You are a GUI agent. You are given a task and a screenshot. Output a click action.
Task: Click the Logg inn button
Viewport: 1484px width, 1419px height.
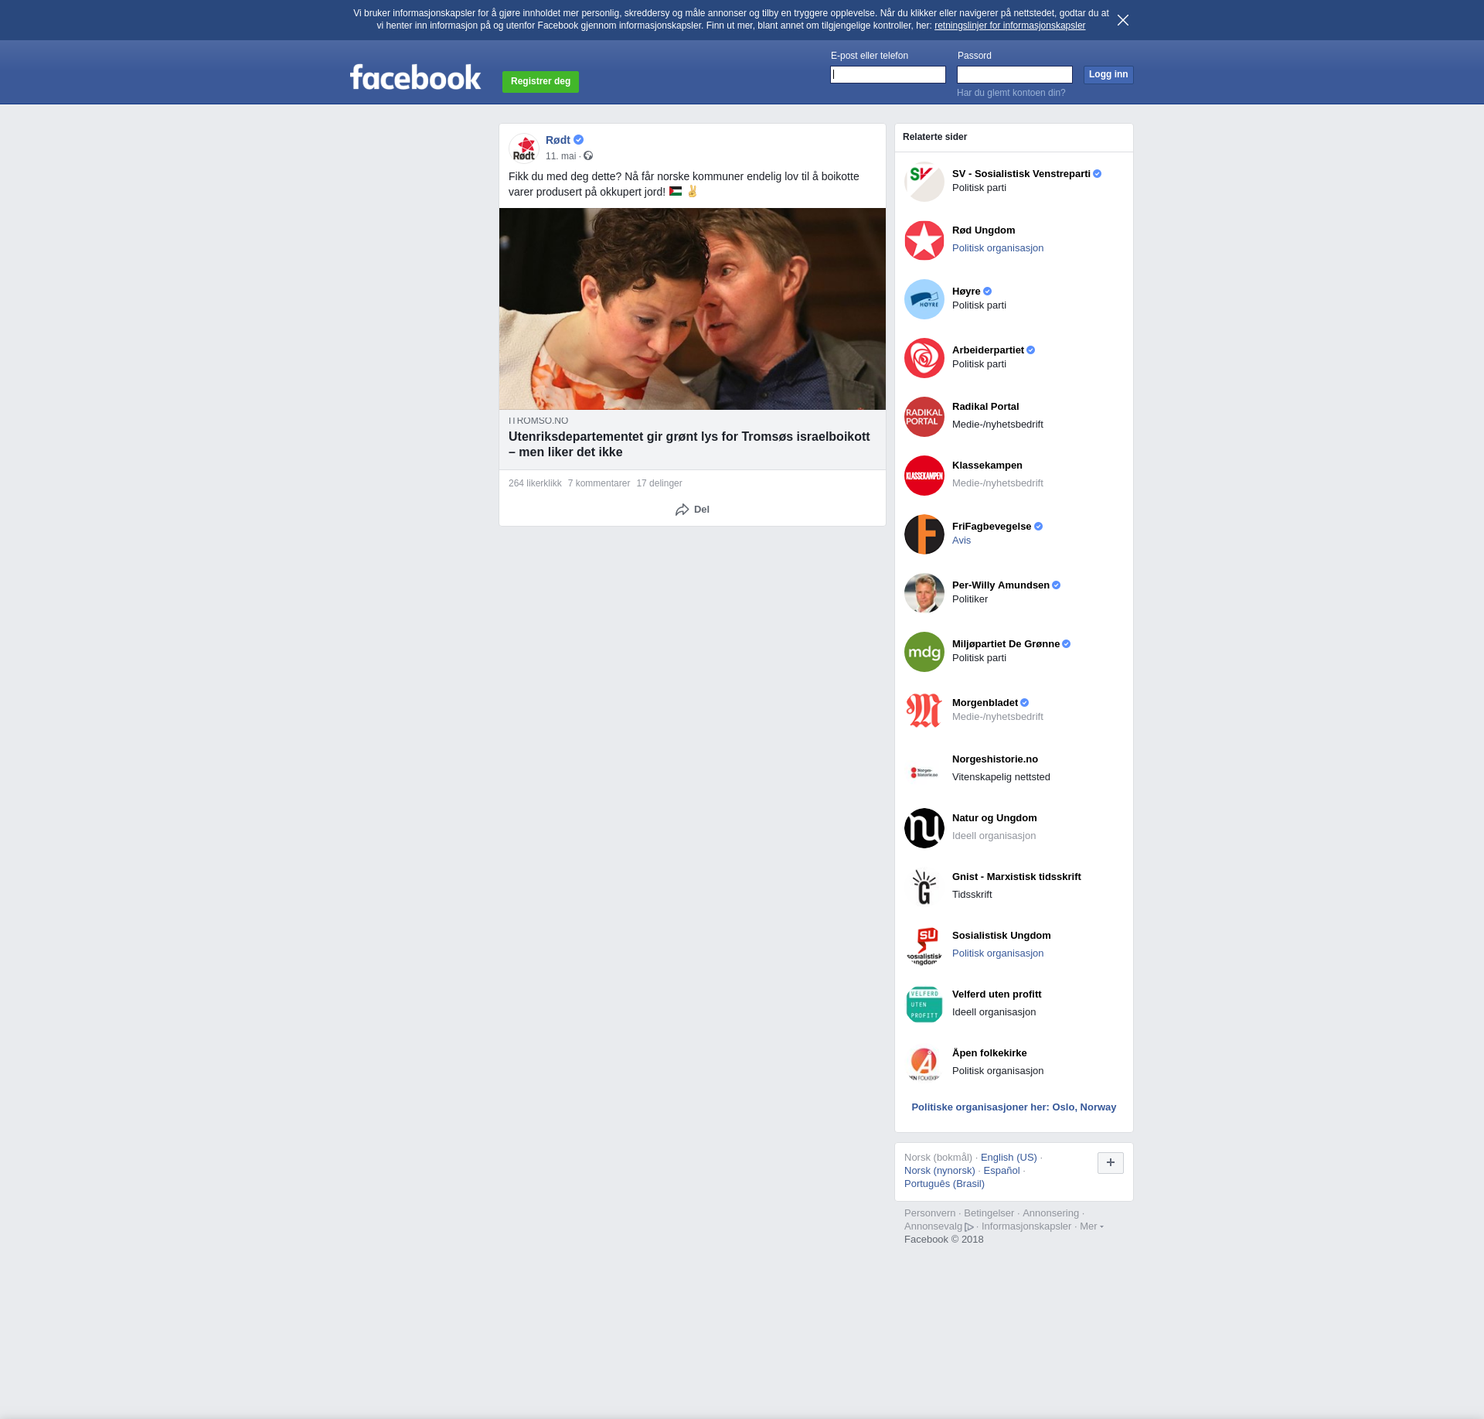[x=1108, y=74]
